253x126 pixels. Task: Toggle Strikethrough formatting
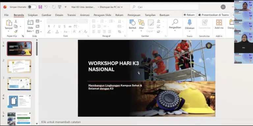pos(70,26)
